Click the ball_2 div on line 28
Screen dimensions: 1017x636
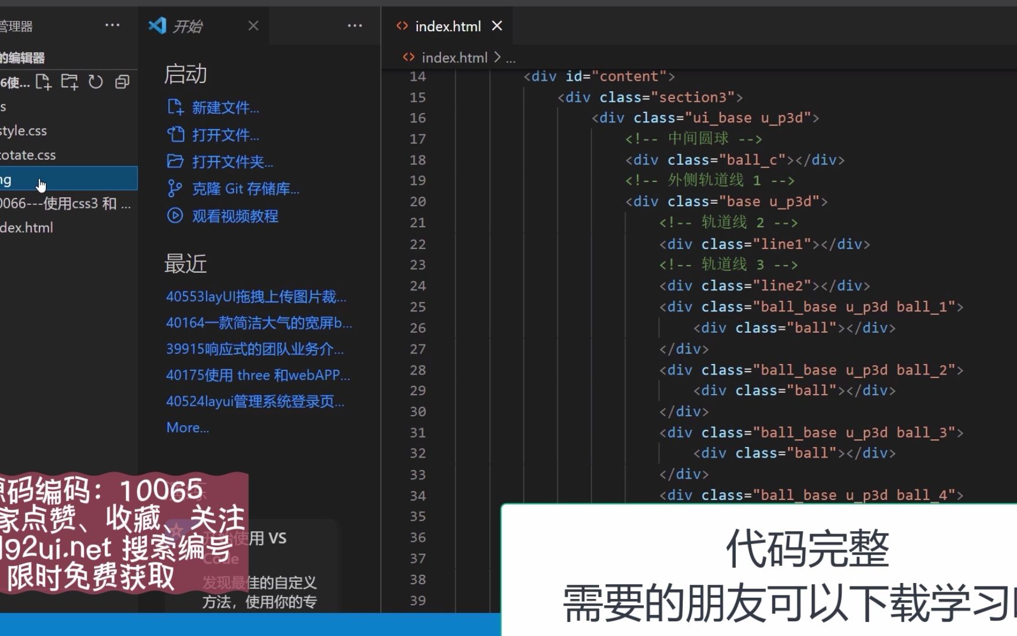point(812,370)
